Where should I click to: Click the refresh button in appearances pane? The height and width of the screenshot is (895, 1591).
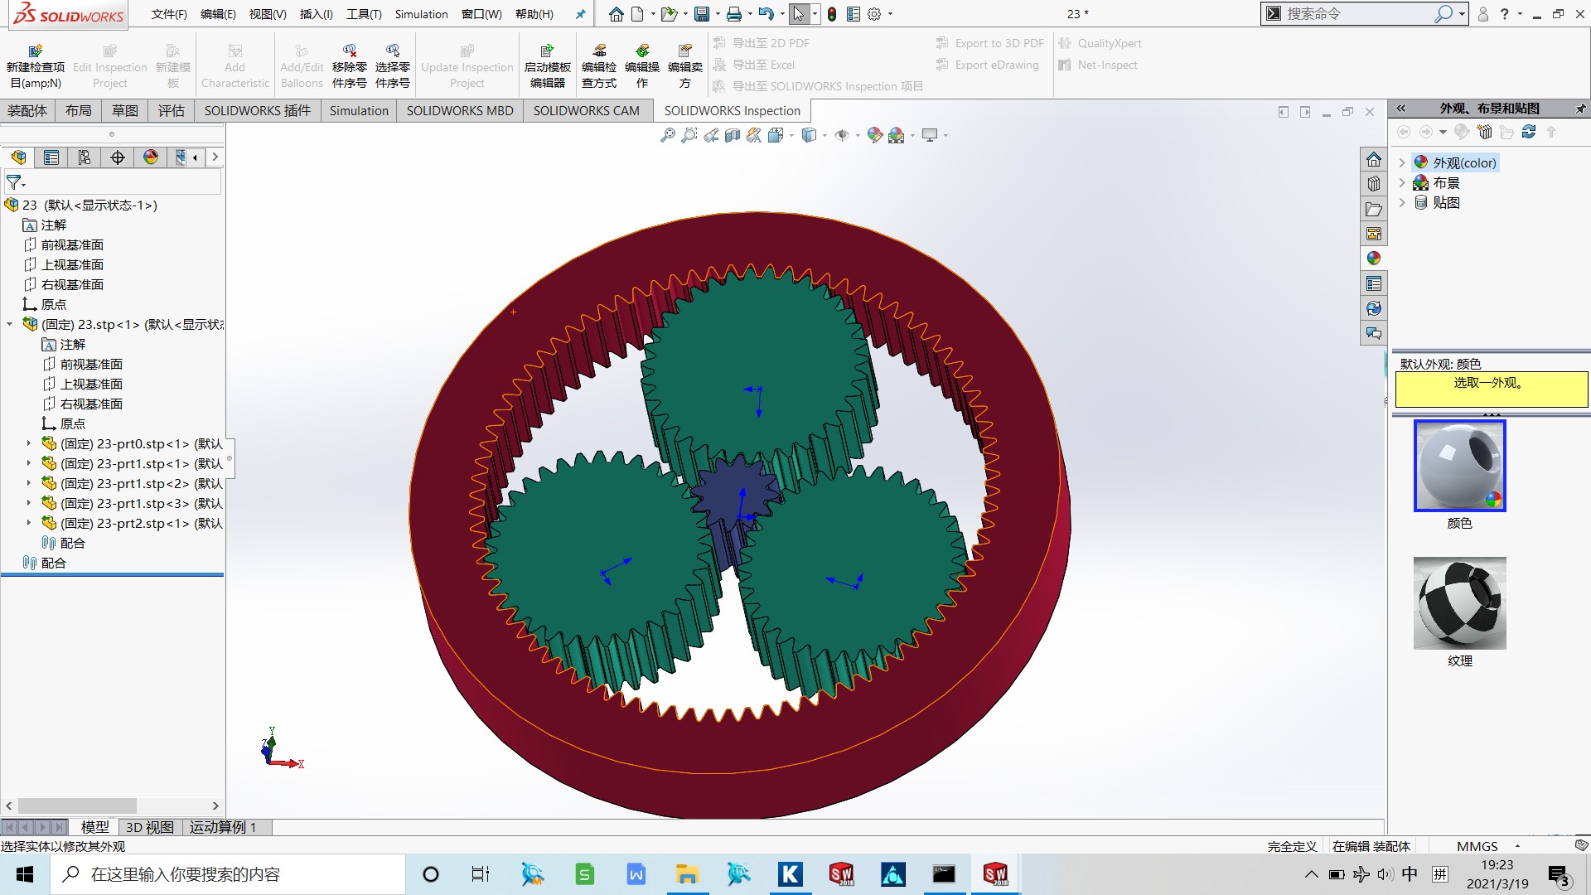coord(1529,132)
